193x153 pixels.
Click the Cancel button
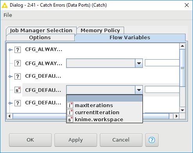click(121, 140)
